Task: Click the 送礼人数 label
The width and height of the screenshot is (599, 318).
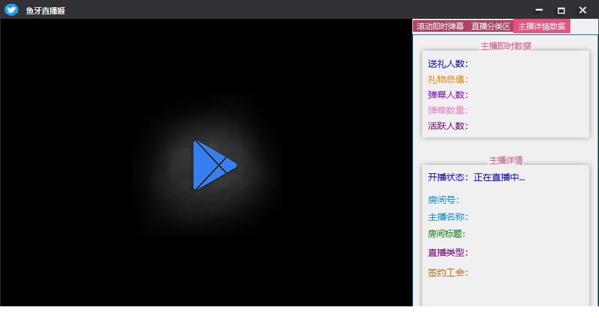Action: [447, 64]
